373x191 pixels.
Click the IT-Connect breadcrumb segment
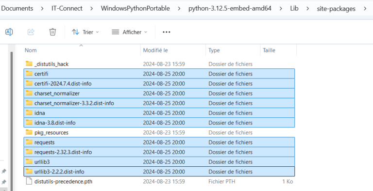(67, 9)
